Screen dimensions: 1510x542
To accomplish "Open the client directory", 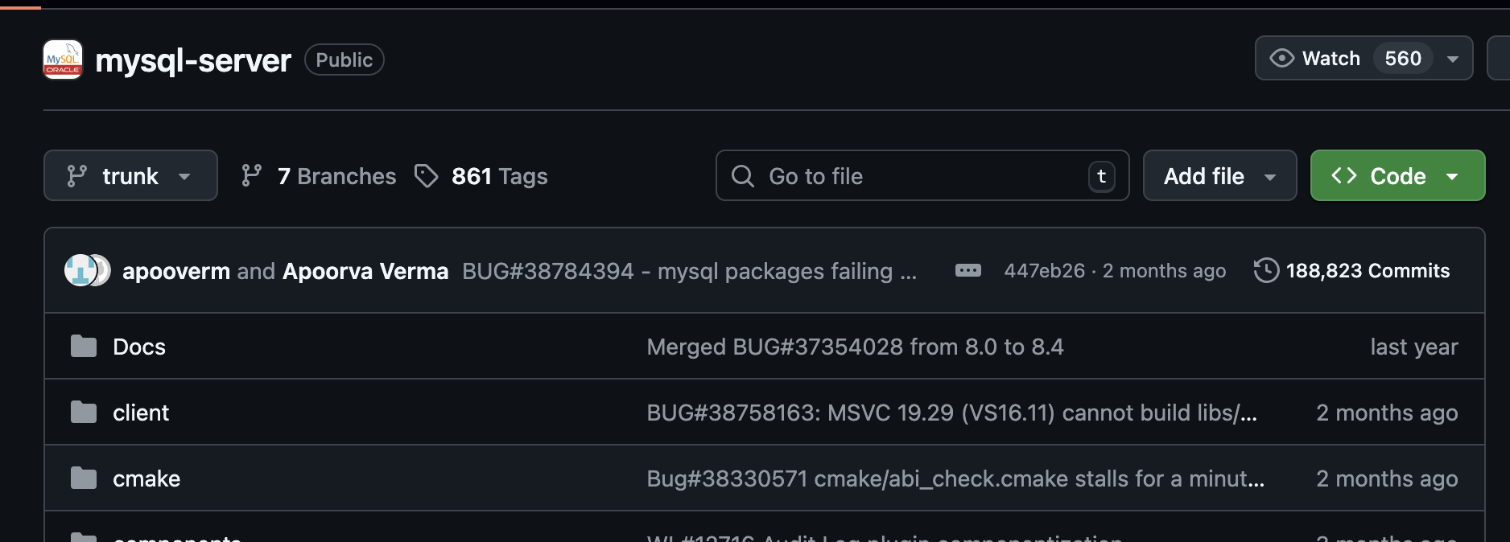I will [141, 412].
